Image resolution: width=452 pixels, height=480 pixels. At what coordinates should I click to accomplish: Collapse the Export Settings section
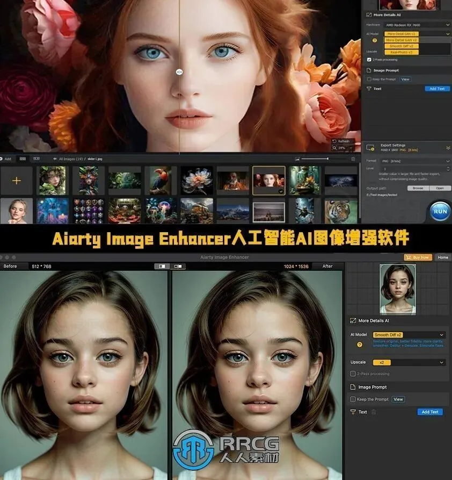pyautogui.click(x=448, y=148)
